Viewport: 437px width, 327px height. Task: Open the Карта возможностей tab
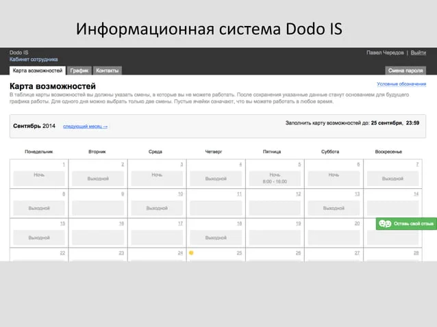pos(38,70)
